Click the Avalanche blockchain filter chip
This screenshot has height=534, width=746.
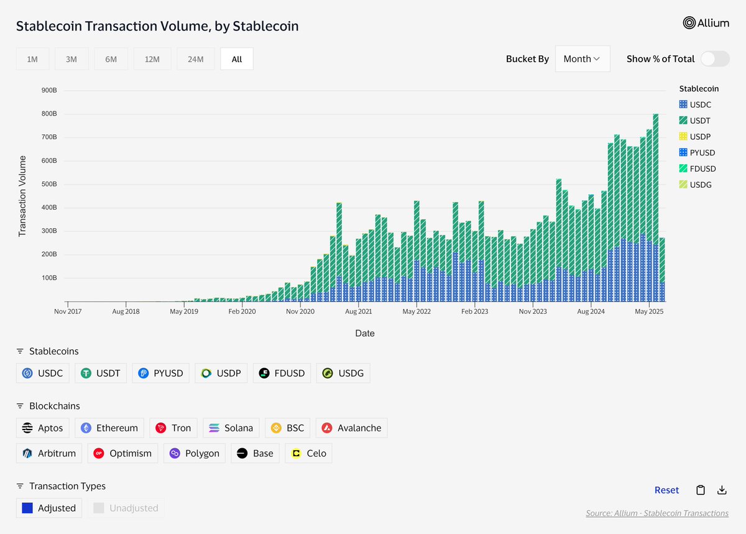(352, 428)
